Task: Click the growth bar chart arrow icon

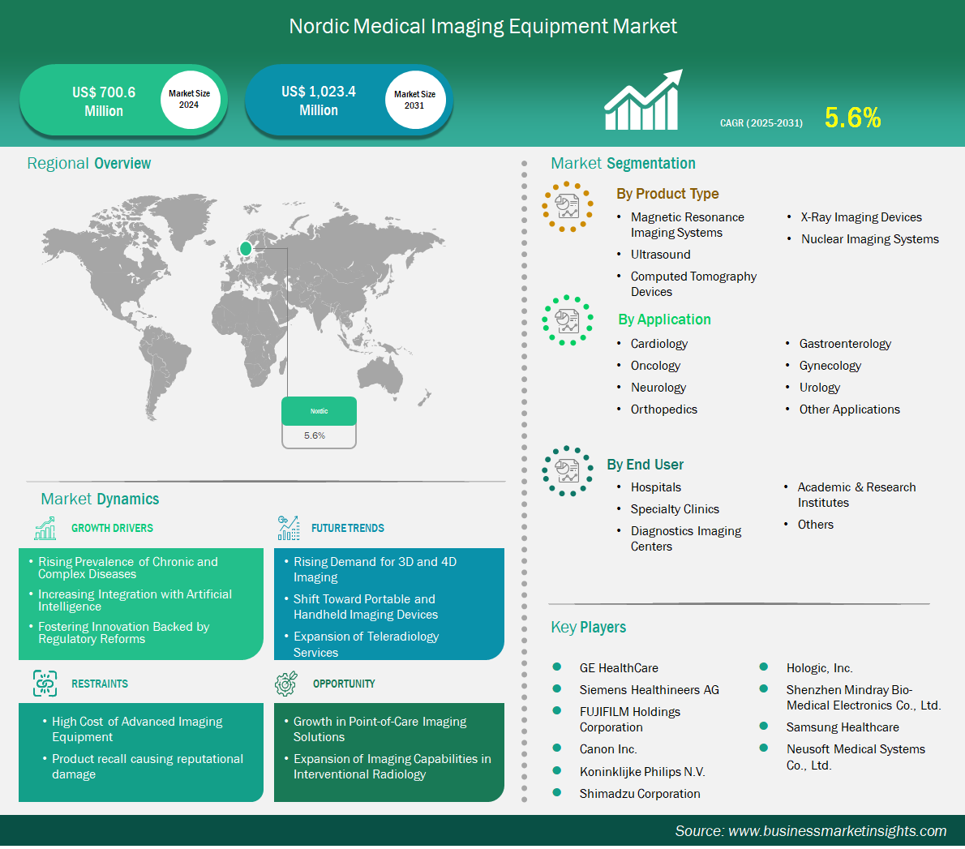Action: (x=643, y=101)
